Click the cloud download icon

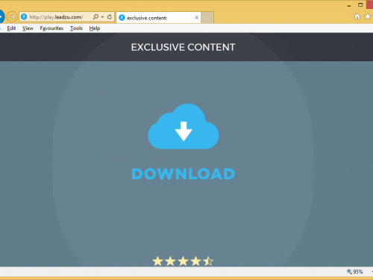pyautogui.click(x=184, y=126)
